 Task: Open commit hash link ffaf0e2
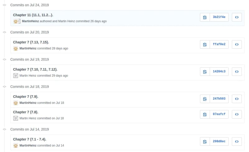(219, 45)
